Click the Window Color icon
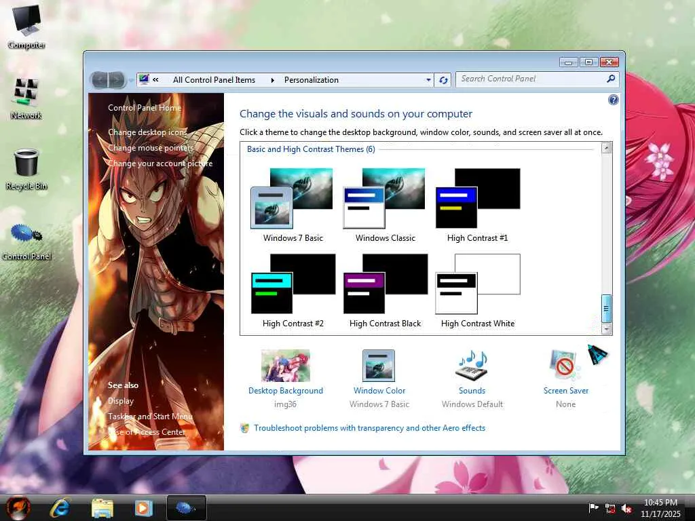 coord(379,366)
